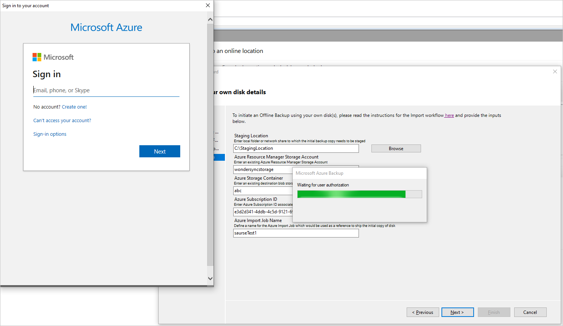This screenshot has width=563, height=326.
Task: Select the Azure Import Job Name field
Action: pos(296,233)
